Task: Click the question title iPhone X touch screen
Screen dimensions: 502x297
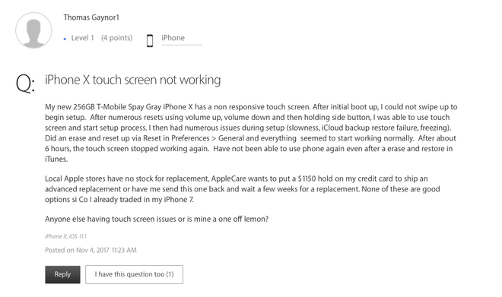Action: 133,80
